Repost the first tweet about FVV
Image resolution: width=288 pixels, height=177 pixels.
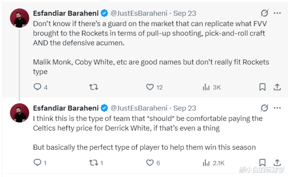point(93,87)
